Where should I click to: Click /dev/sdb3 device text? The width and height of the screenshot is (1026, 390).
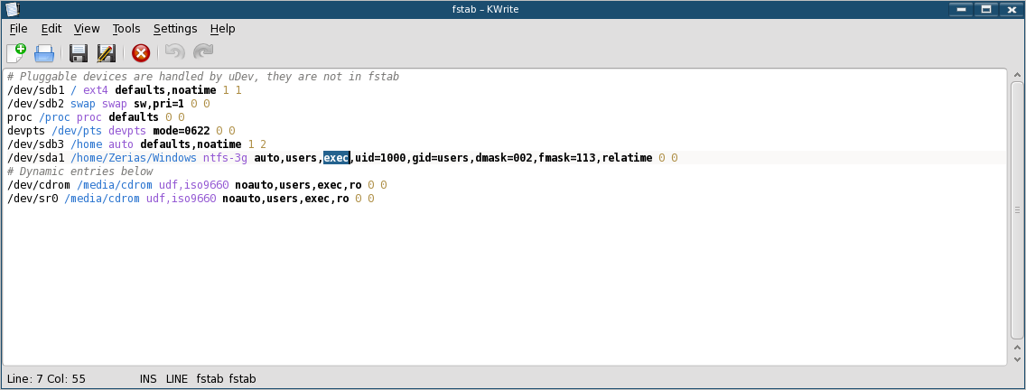tap(35, 144)
